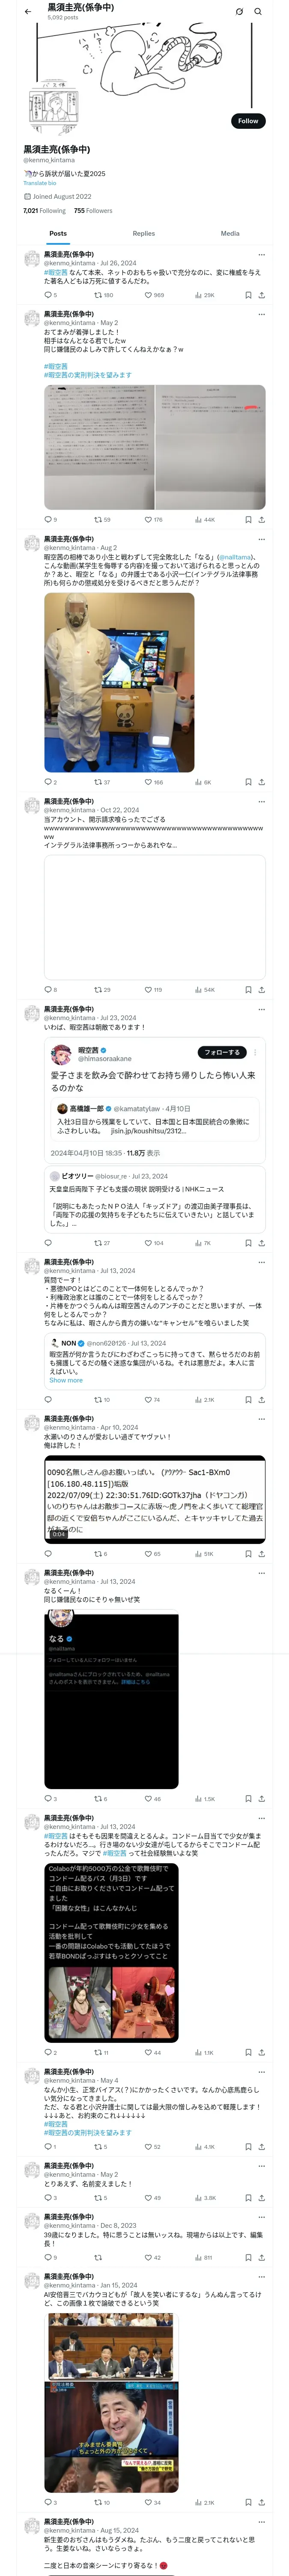Expand 'Show more' on quoted NON post
This screenshot has width=289, height=2576.
coord(66,1380)
